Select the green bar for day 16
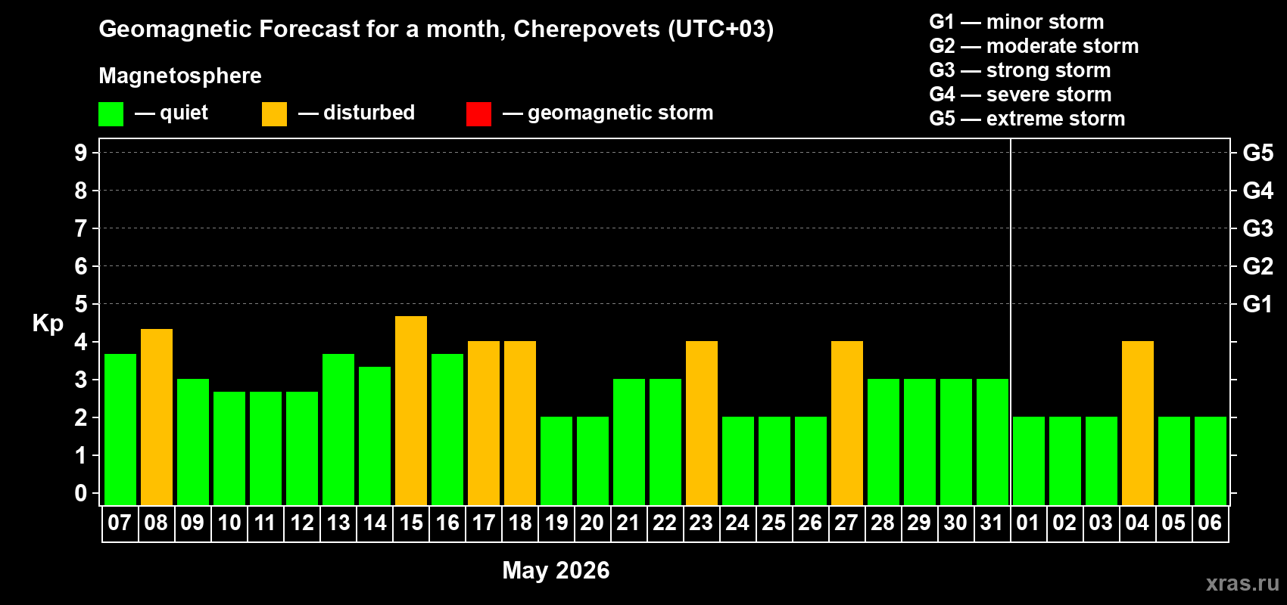This screenshot has width=1287, height=605. (x=447, y=430)
